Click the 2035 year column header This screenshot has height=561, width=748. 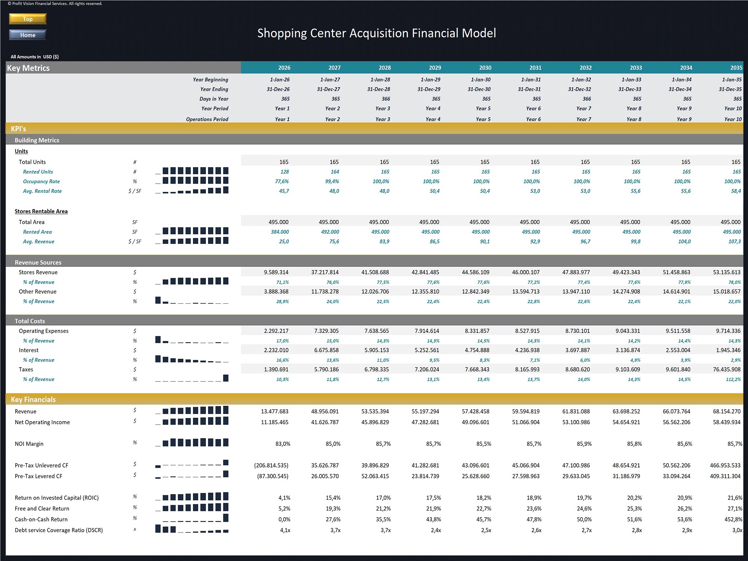[x=736, y=68]
